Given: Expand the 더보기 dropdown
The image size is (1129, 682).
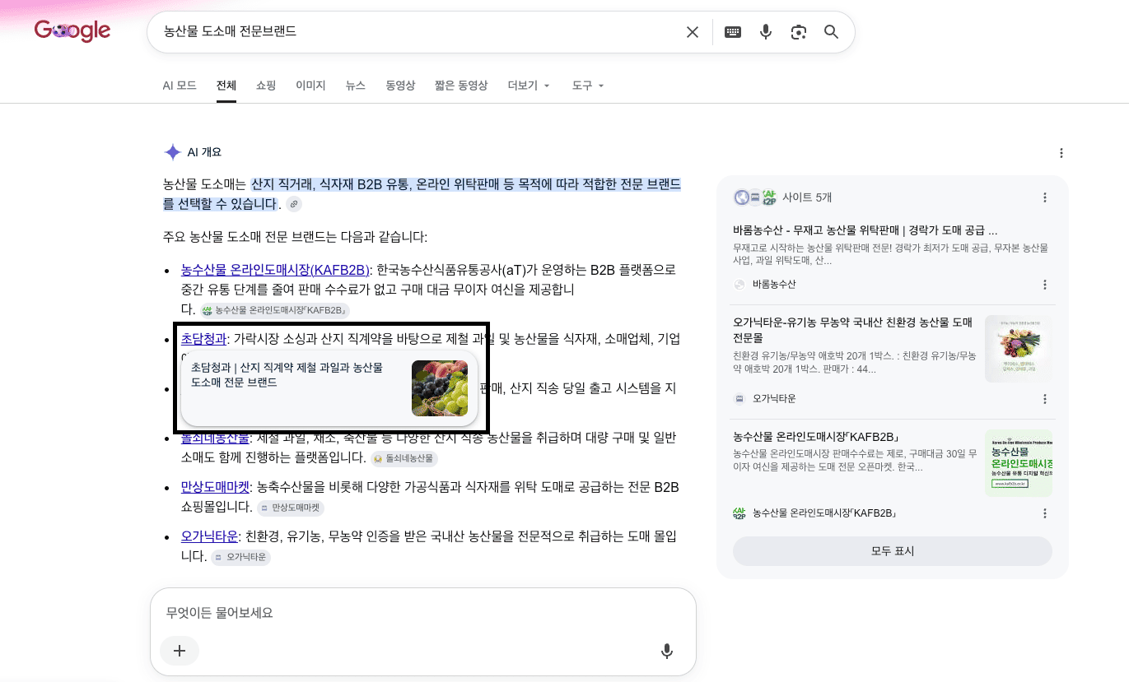Looking at the screenshot, I should 529,86.
